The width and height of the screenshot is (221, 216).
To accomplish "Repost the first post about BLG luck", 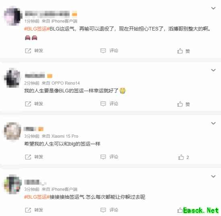I will pyautogui.click(x=34, y=51).
